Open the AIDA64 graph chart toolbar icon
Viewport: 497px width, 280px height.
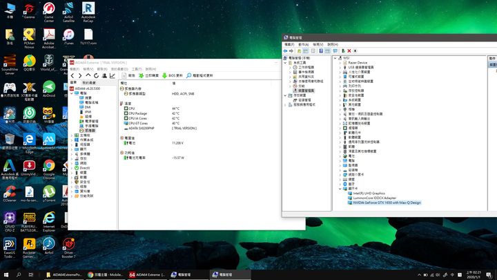pyautogui.click(x=113, y=75)
